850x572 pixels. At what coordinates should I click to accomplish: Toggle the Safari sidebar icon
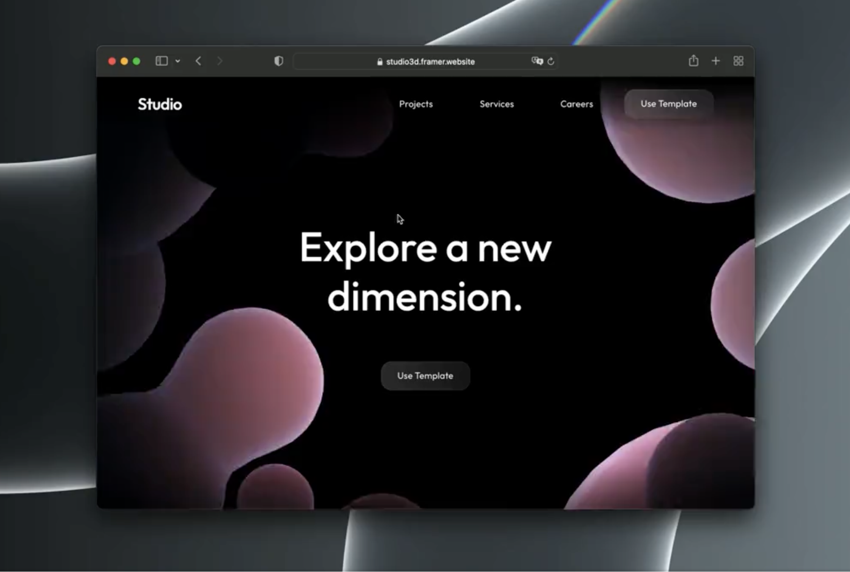tap(161, 61)
